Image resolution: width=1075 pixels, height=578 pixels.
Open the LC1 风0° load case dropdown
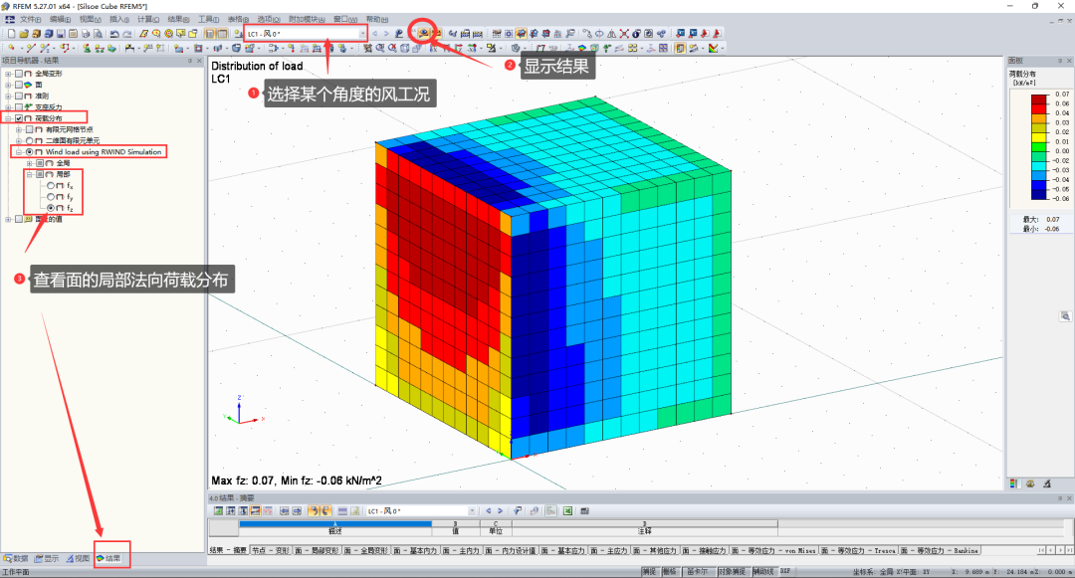pyautogui.click(x=362, y=34)
